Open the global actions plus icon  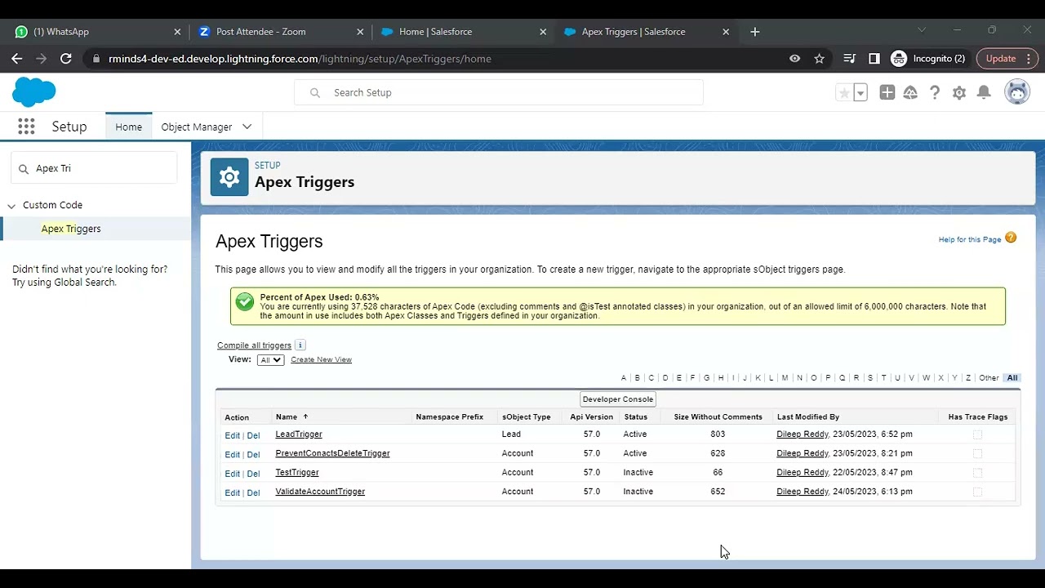click(887, 93)
